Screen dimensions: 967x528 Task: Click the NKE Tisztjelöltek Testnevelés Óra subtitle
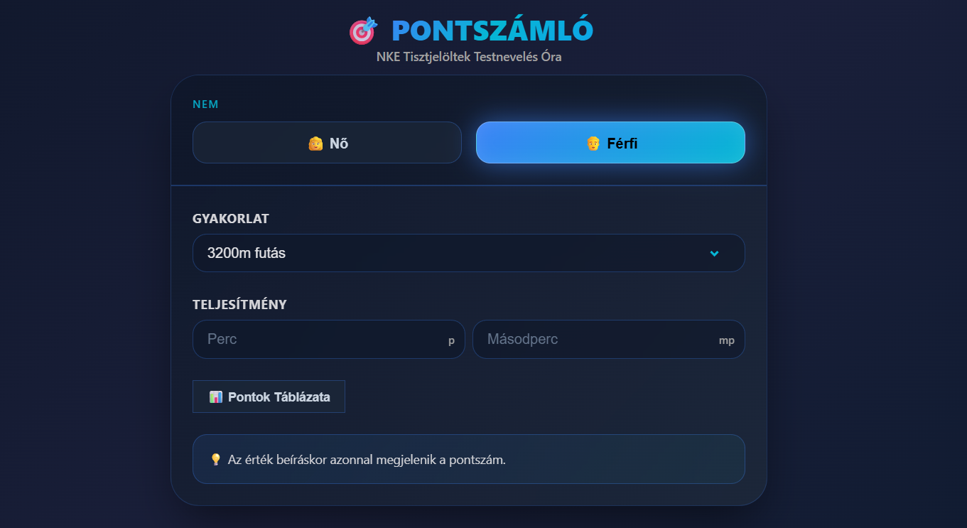click(469, 56)
